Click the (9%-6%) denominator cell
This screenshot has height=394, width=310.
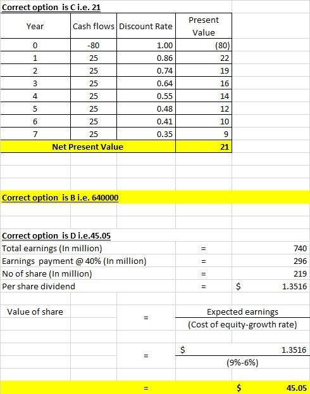pyautogui.click(x=242, y=362)
